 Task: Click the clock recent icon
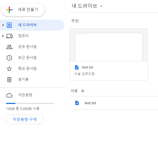tap(9, 58)
